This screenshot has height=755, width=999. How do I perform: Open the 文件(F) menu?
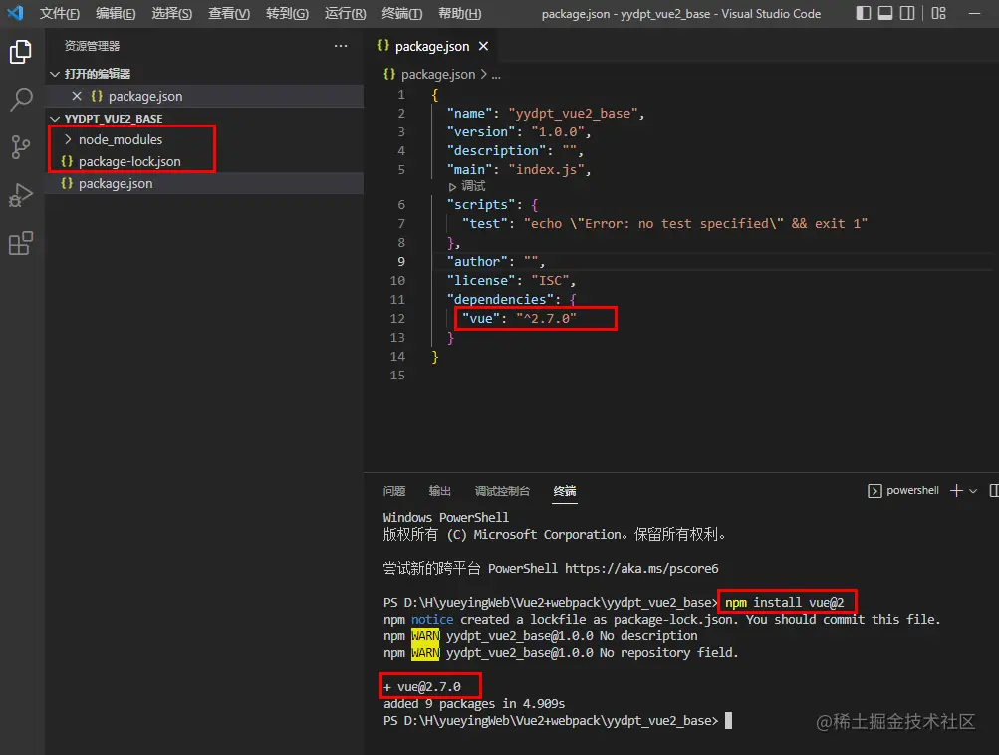click(60, 13)
